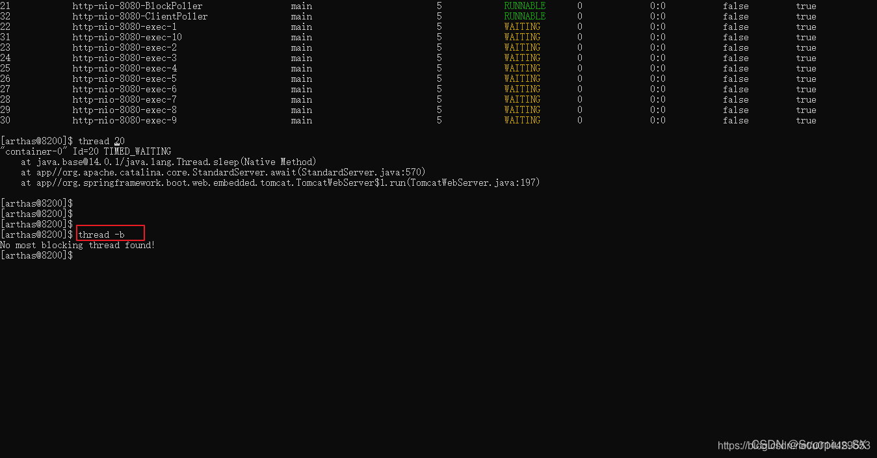Click the last empty arthas prompt line

click(37, 255)
